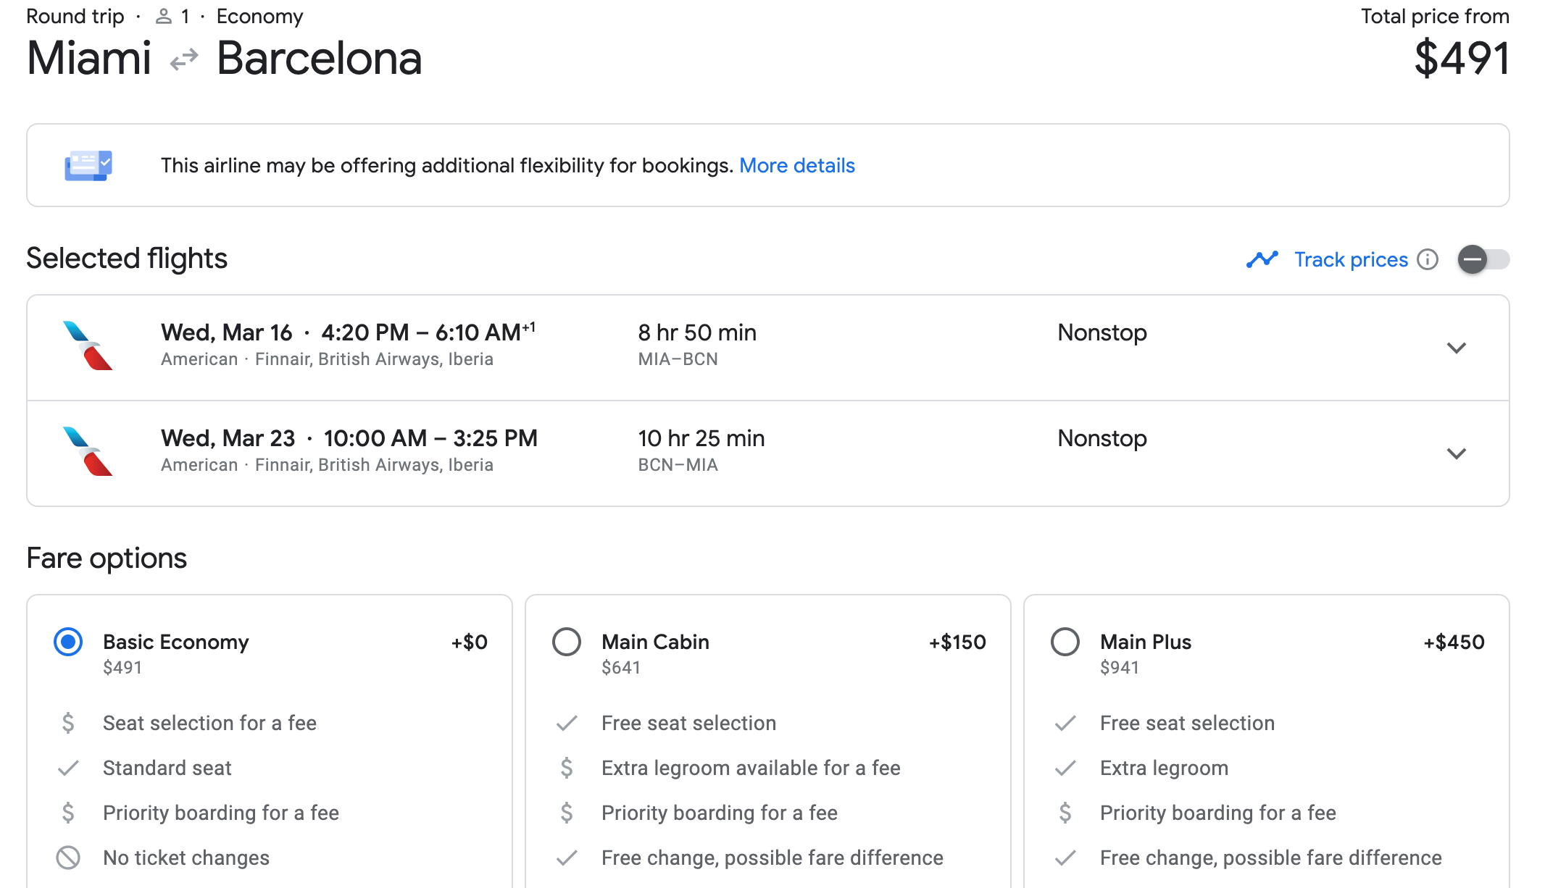Click American Airlines logo on Mar 23 flight
The width and height of the screenshot is (1545, 888).
87,451
